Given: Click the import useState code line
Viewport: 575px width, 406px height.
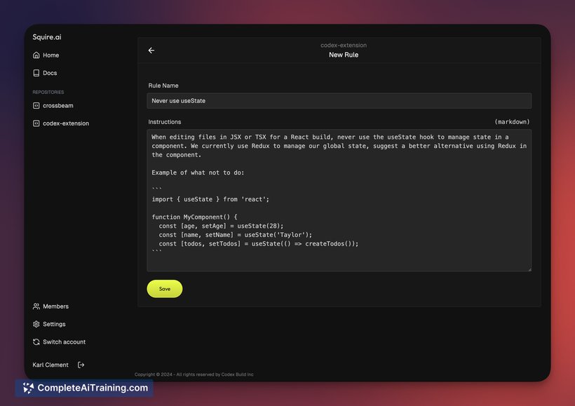Looking at the screenshot, I should (x=210, y=199).
